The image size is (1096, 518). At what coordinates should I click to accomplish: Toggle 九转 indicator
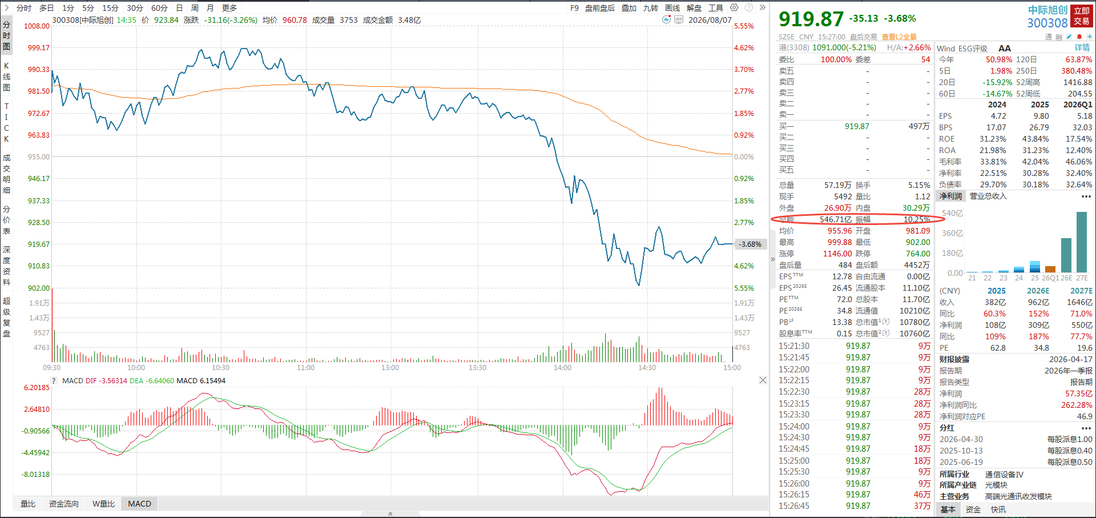(651, 8)
